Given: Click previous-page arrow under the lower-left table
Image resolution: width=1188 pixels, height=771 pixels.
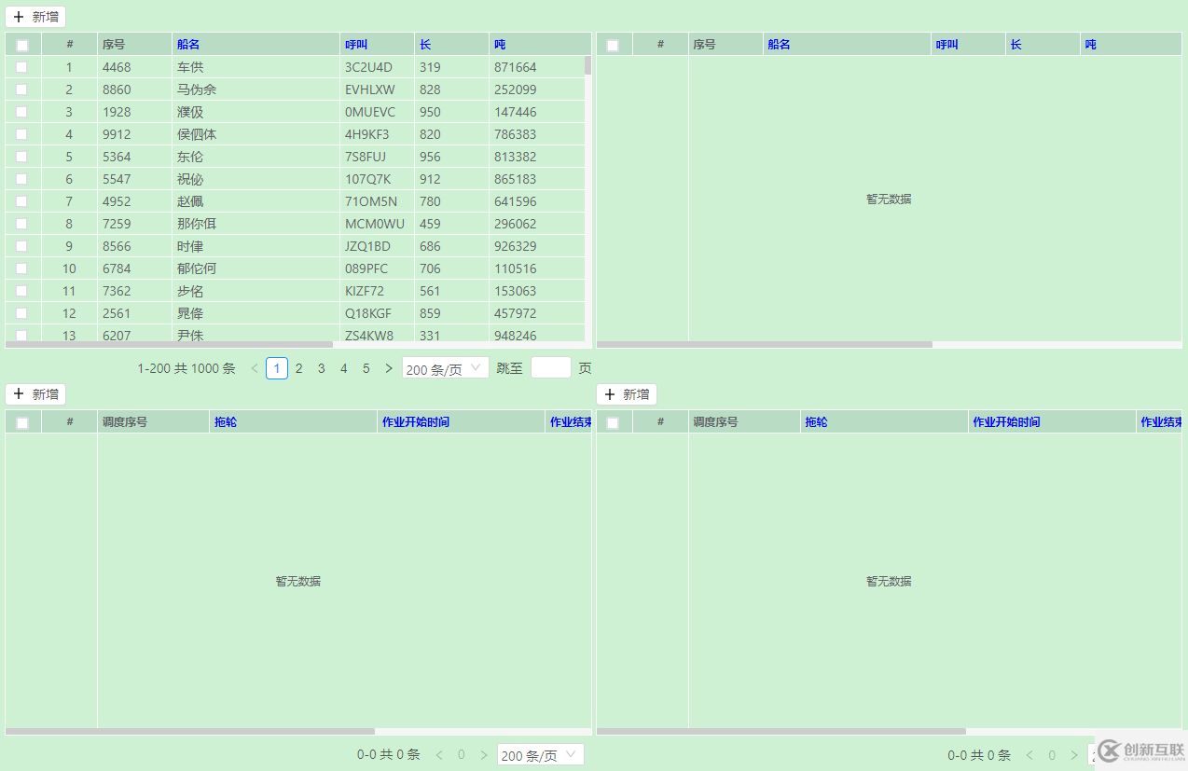Looking at the screenshot, I should [x=439, y=754].
